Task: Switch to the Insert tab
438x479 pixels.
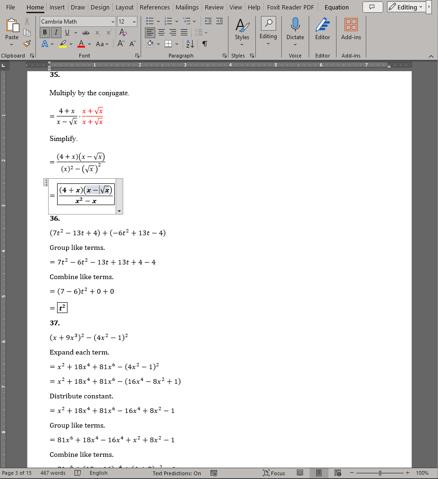Action: tap(57, 8)
